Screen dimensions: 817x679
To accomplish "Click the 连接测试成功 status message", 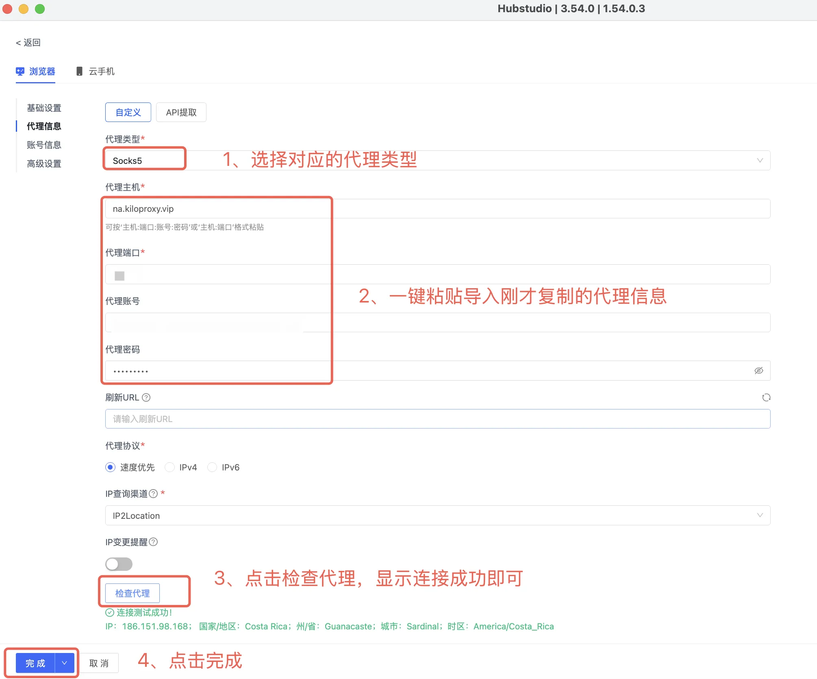I will (144, 612).
